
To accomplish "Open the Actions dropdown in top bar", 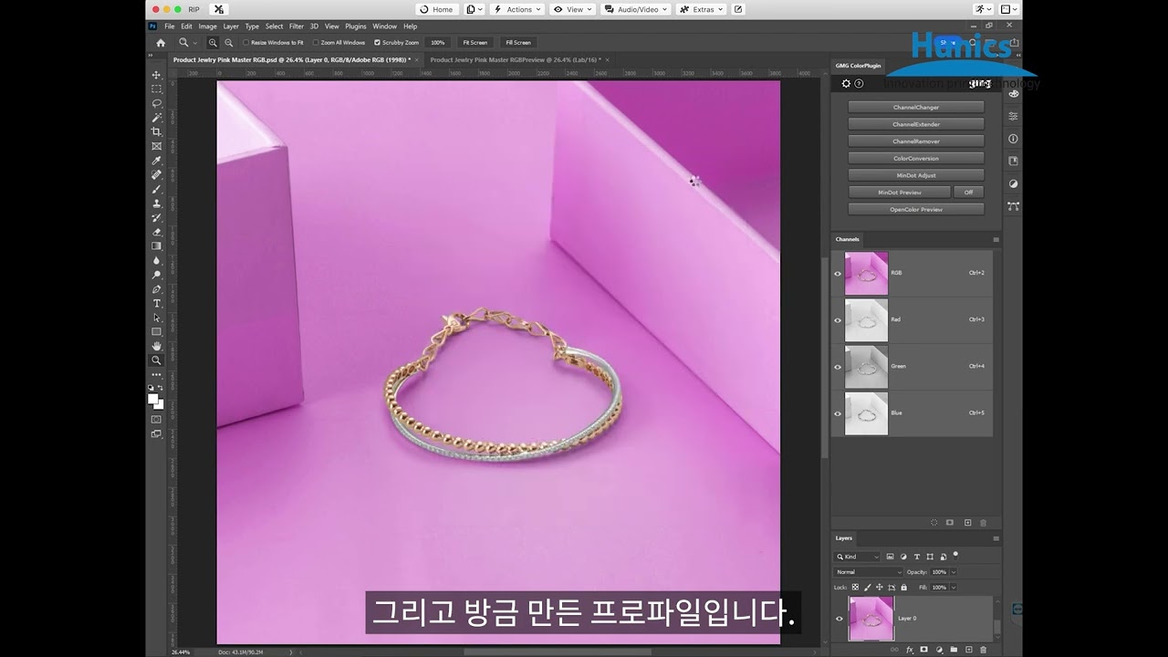I will 516,9.
